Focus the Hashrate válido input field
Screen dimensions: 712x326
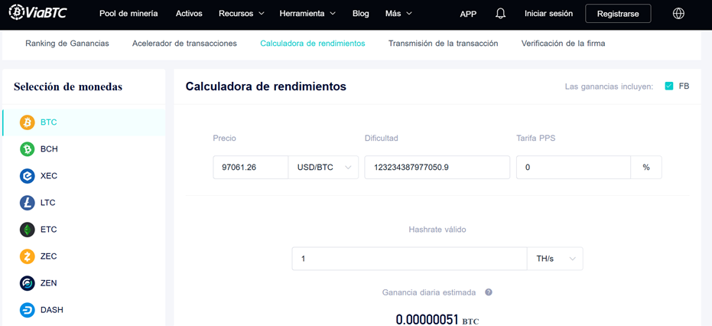coord(409,259)
